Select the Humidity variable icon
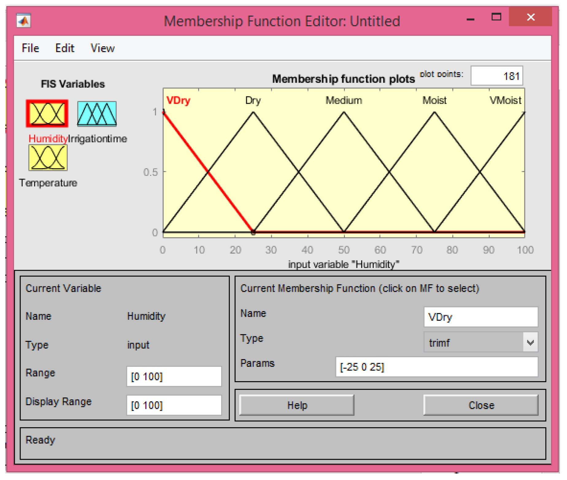This screenshot has width=567, height=480. (x=47, y=114)
